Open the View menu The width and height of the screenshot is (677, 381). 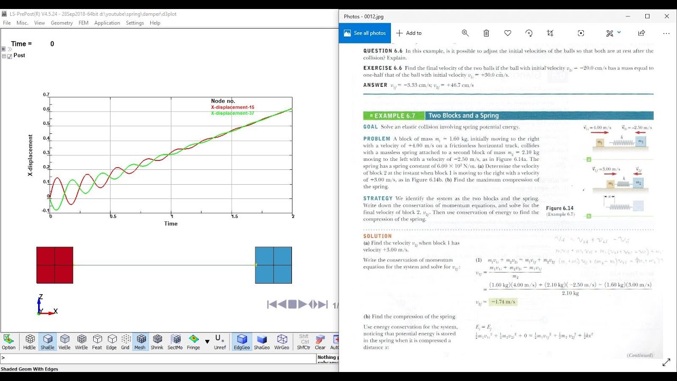[40, 23]
